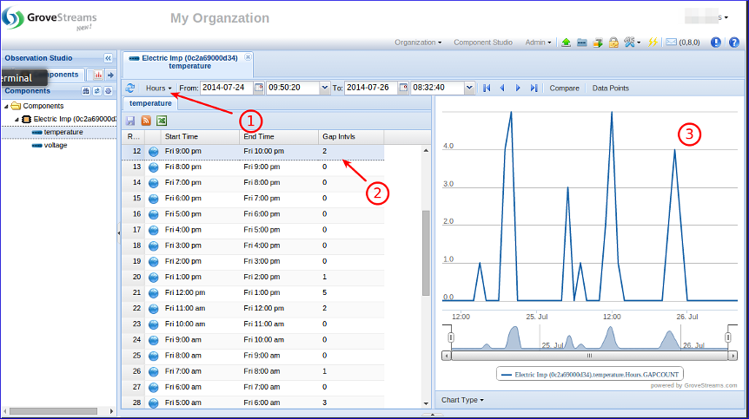Open the Chart Type dropdown
The height and width of the screenshot is (419, 749).
462,400
